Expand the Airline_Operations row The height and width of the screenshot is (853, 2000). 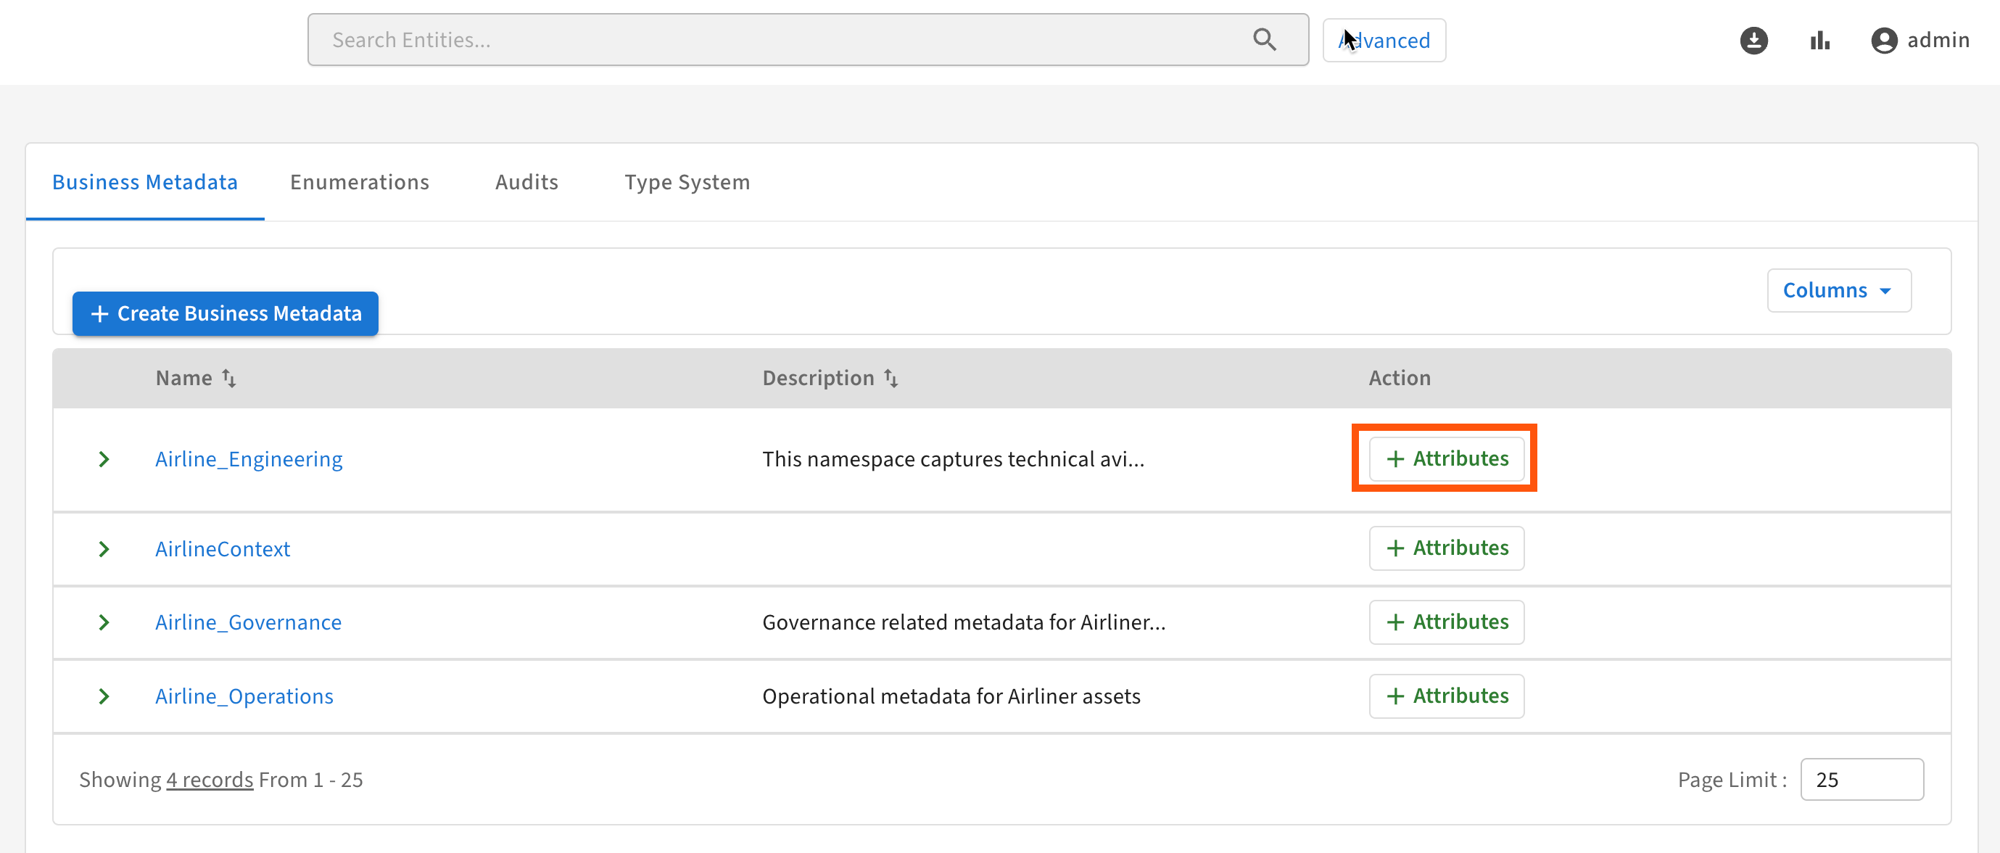tap(104, 696)
